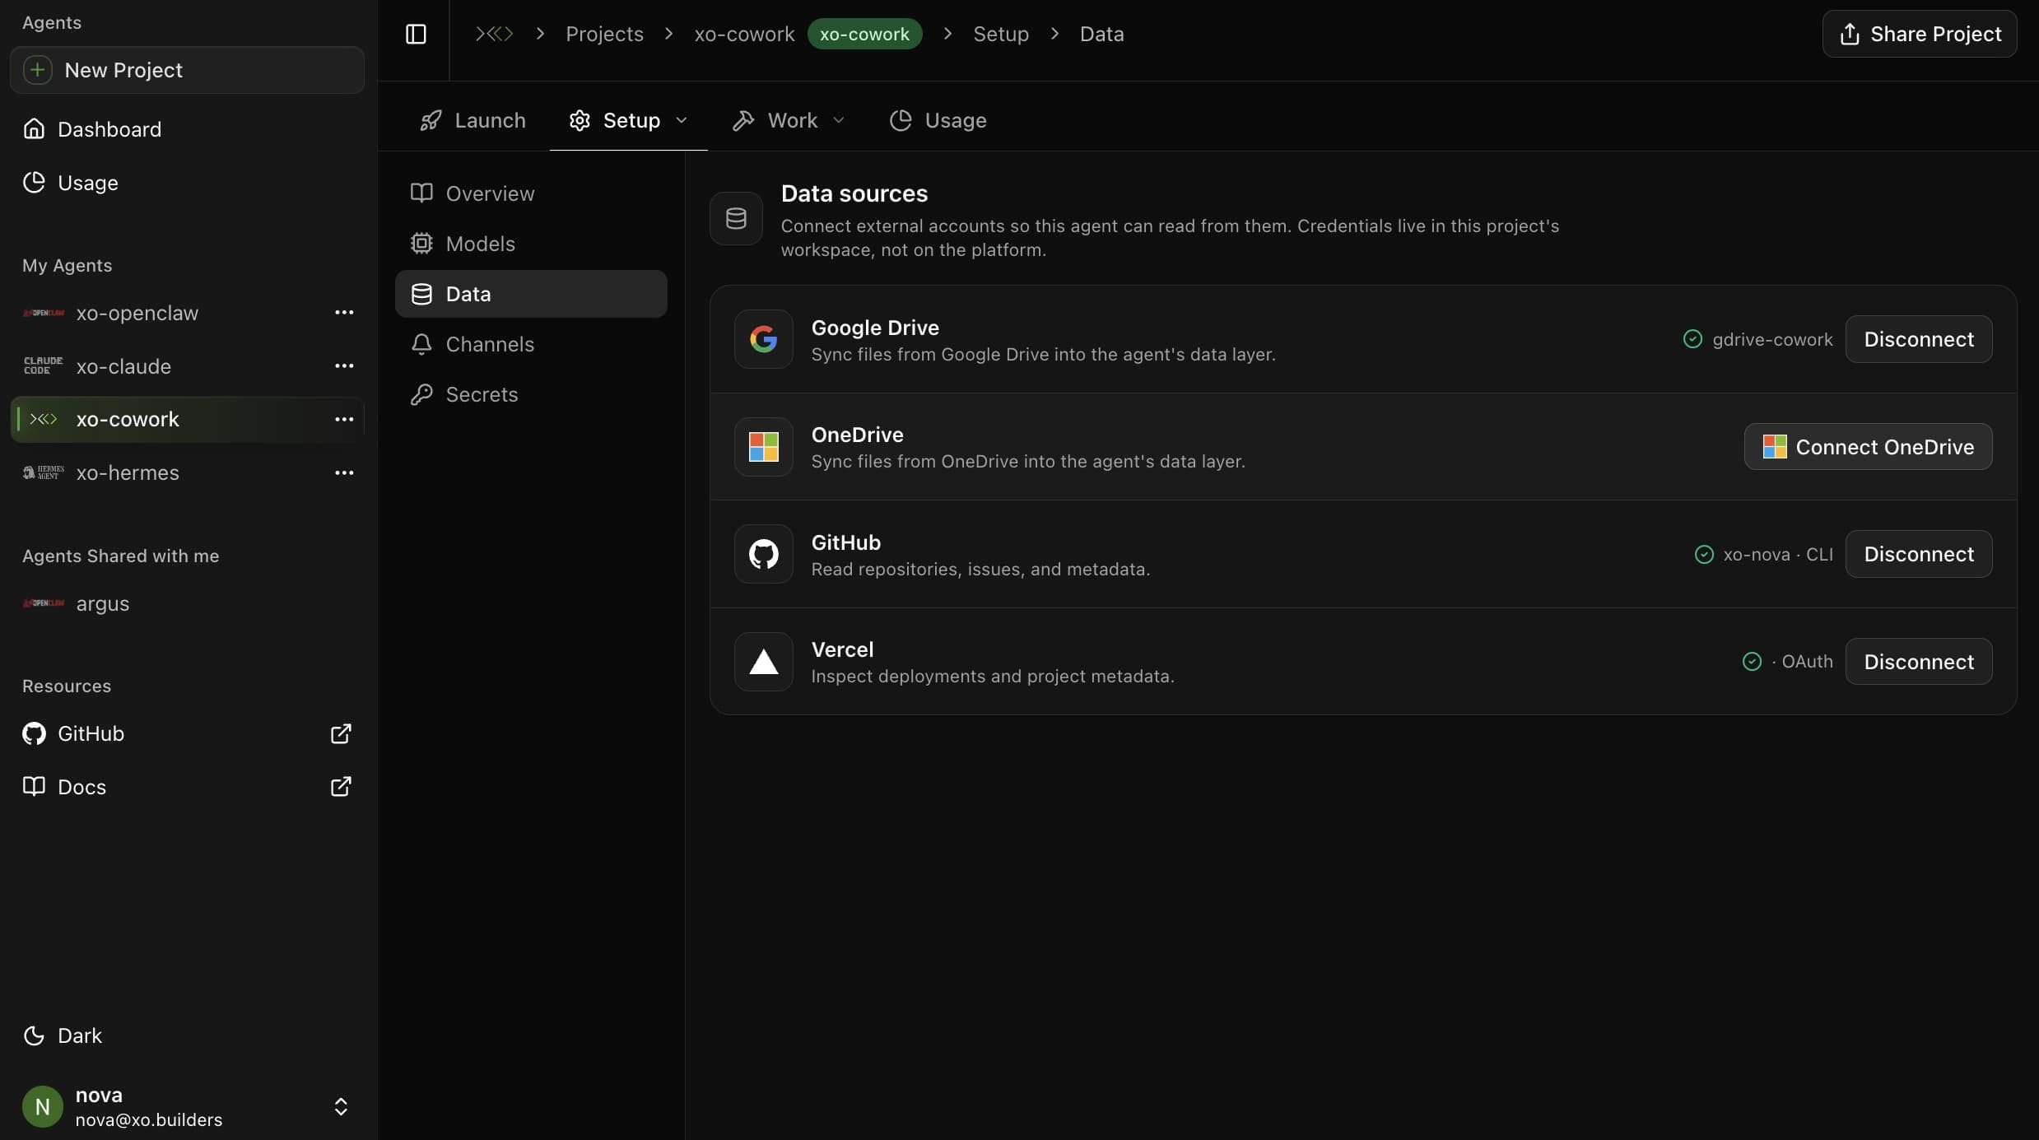Open the Usage tab in project
2039x1140 pixels.
pos(938,120)
